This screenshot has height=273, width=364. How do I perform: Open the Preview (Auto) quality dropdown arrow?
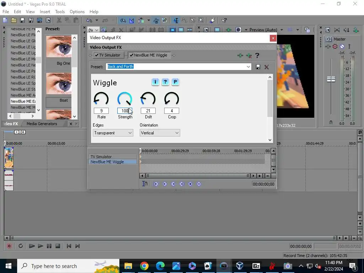point(282,30)
